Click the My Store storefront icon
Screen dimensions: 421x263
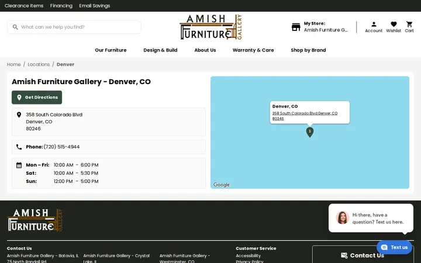tap(296, 27)
